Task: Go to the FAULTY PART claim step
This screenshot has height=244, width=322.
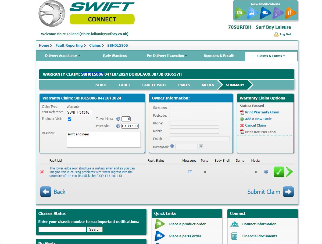Action: click(154, 85)
